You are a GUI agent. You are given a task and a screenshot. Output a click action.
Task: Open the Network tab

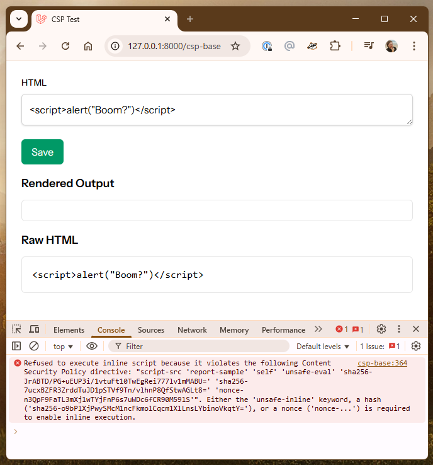pyautogui.click(x=192, y=330)
